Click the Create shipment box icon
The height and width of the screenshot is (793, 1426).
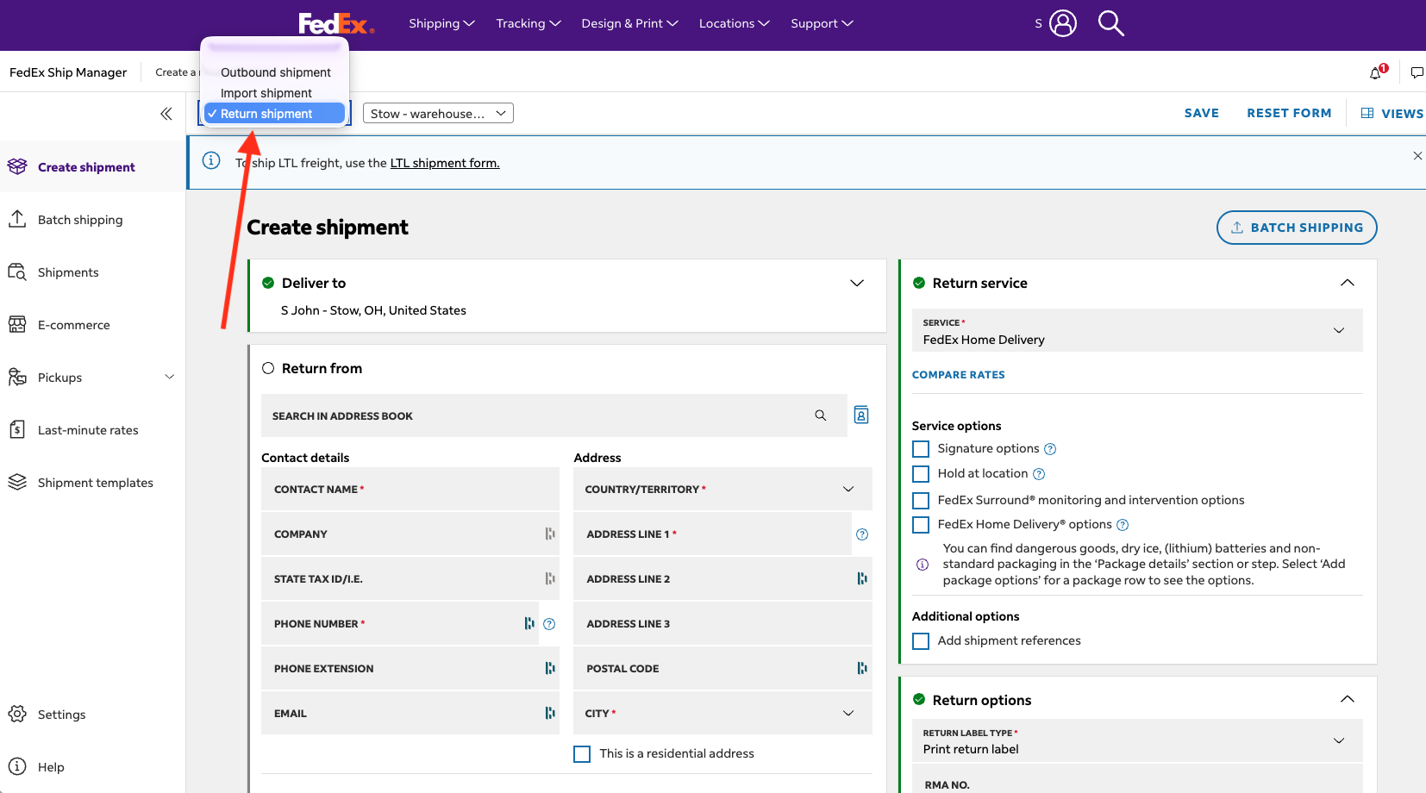point(17,166)
